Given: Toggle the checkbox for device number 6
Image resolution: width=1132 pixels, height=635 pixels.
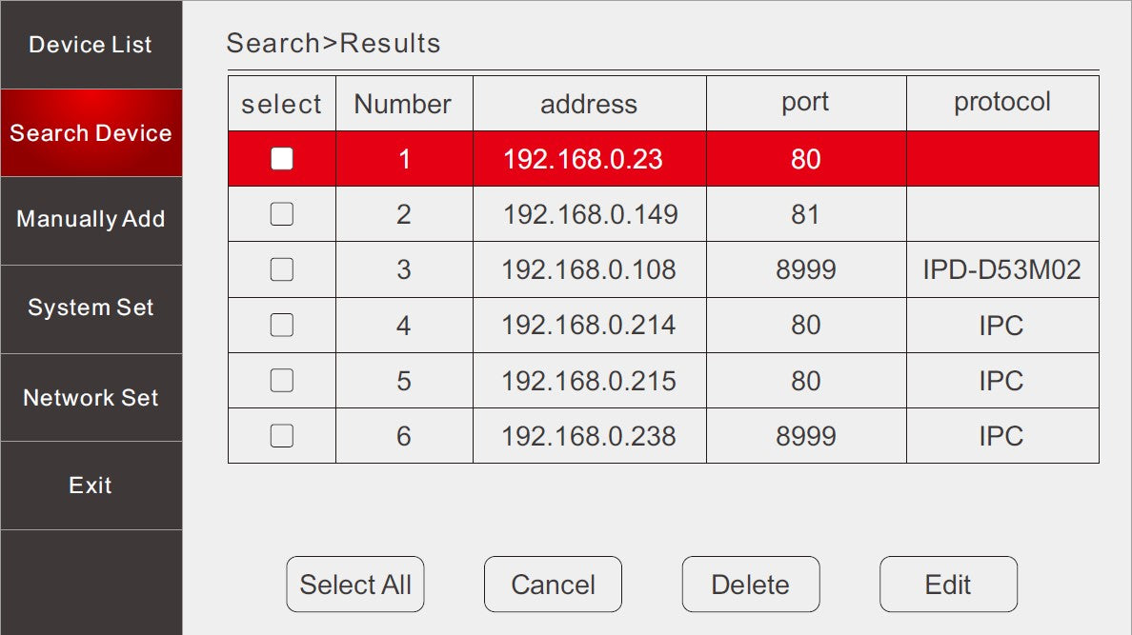Looking at the screenshot, I should (x=282, y=435).
